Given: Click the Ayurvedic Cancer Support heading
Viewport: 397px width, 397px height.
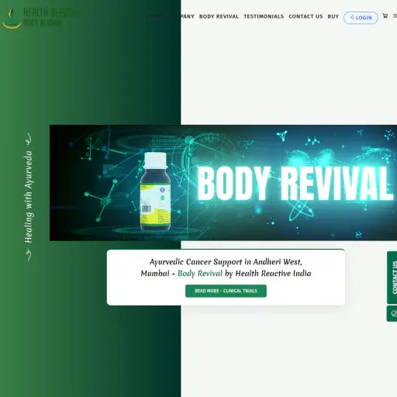Looking at the screenshot, I should click(x=226, y=268).
